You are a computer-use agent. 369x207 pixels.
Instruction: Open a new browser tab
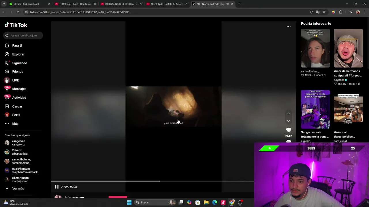tap(239, 4)
